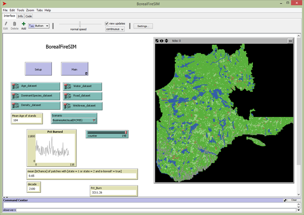This screenshot has height=215, width=304.
Task: Click the diagonal resize icon on the view
Action: (157, 41)
